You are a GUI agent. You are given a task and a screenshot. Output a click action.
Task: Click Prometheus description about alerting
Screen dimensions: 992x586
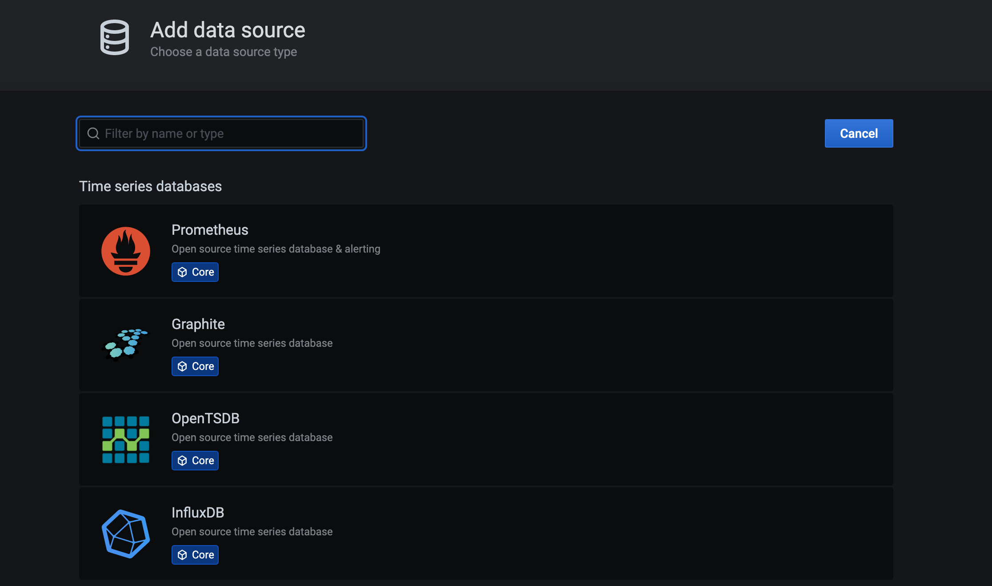276,249
